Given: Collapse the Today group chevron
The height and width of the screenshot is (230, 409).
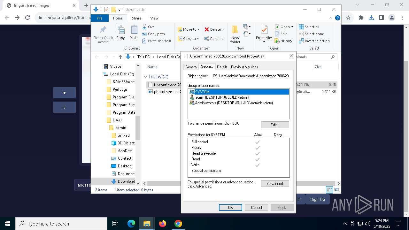Looking at the screenshot, I should [146, 77].
